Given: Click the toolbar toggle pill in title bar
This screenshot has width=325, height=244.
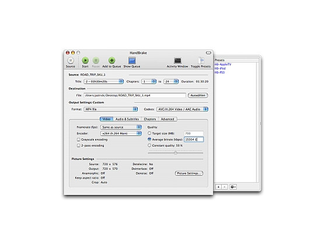Looking at the screenshot, I should [x=208, y=53].
